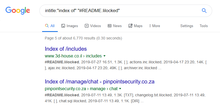This screenshot has height=110, width=220.
Task: Click the Videos tab play icon
Action: pyautogui.click(x=87, y=26)
